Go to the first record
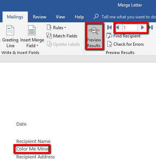The width and height of the screenshot is (156, 166). (109, 27)
